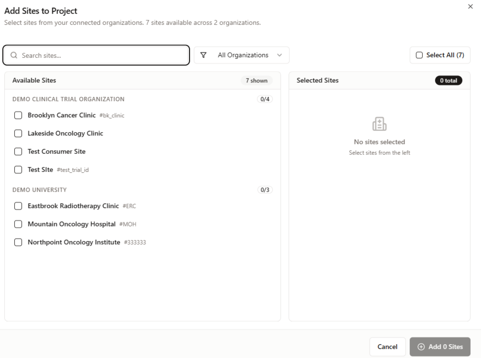Viewport: 481px width, 358px height.
Task: Click the #333333 tag
Action: [135, 242]
